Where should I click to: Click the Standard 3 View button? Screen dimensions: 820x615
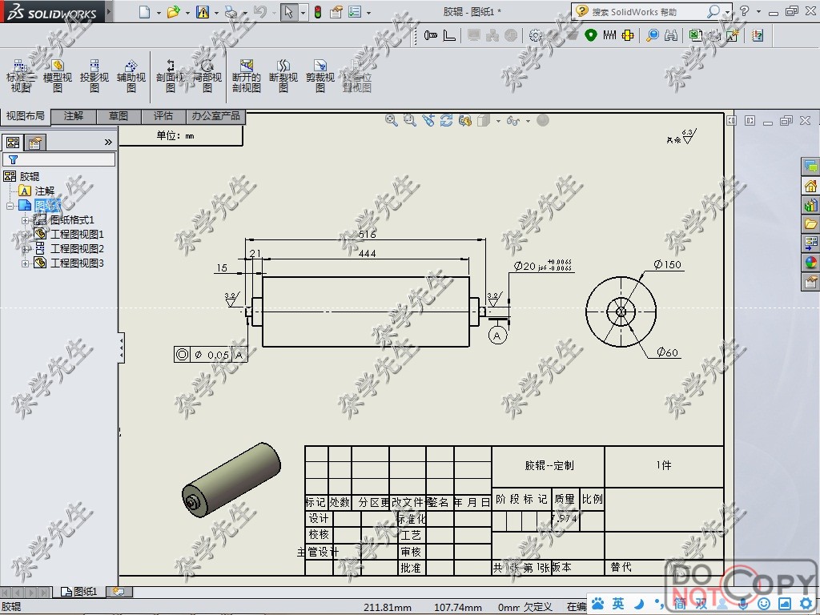(21, 76)
